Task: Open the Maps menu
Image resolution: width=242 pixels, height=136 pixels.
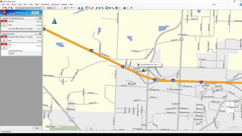Action: pyautogui.click(x=37, y=5)
